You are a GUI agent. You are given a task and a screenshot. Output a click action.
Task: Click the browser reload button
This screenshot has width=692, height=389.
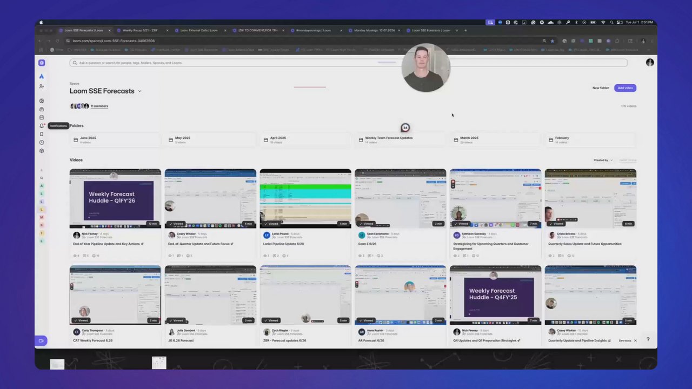[58, 41]
